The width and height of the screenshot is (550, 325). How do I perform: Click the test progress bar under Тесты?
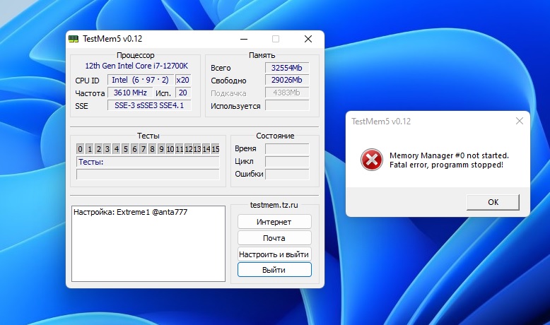pos(148,175)
